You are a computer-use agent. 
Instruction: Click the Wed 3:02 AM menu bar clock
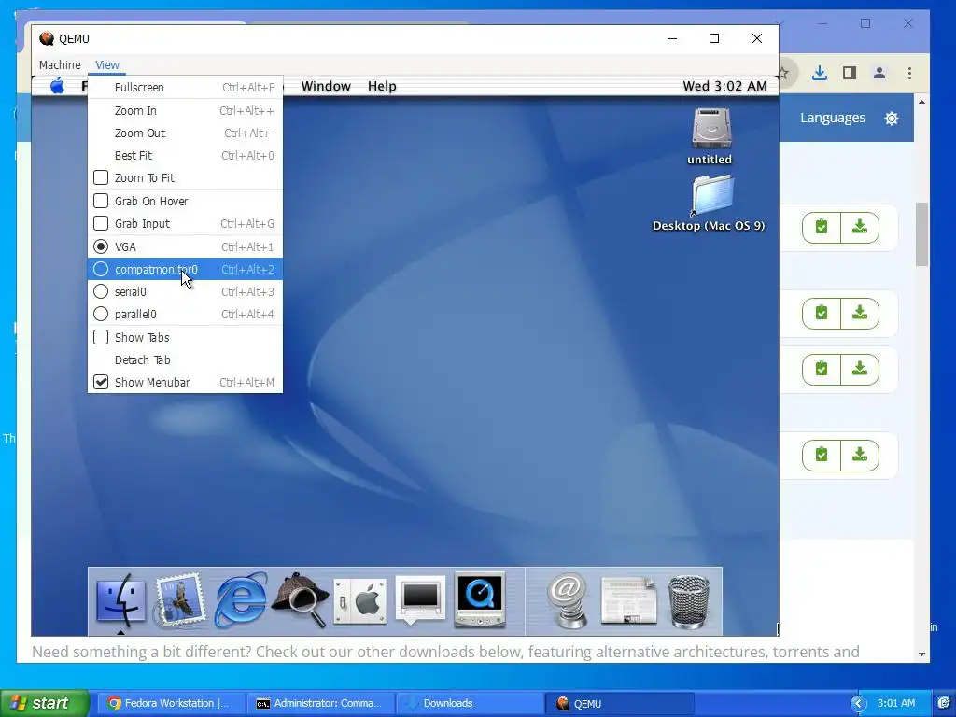(x=724, y=86)
